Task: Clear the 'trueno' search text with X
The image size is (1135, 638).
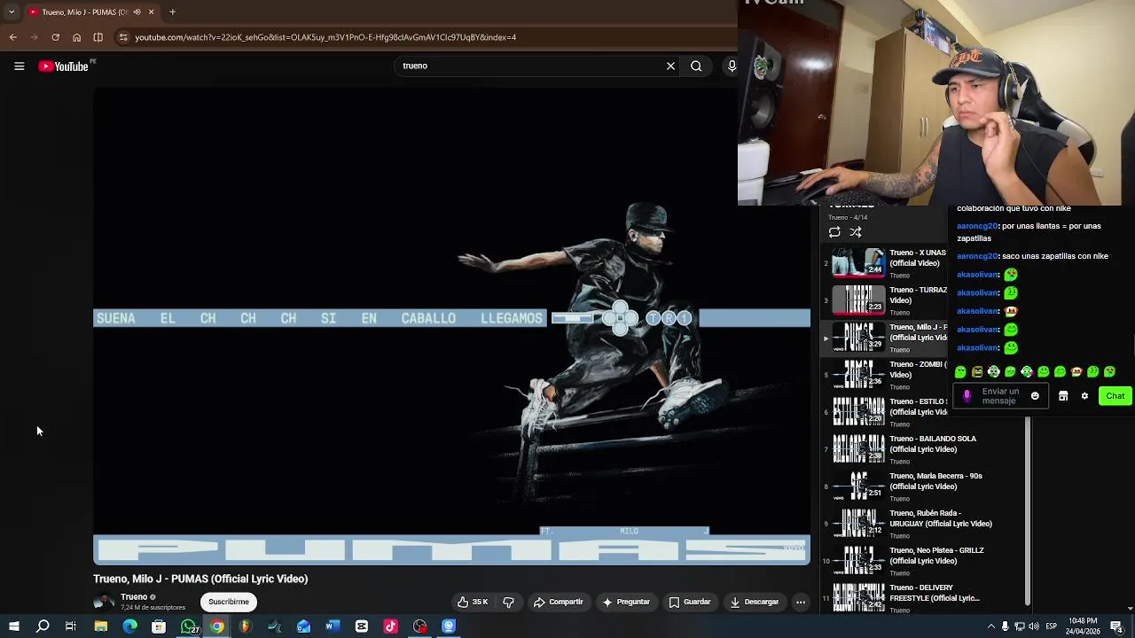Action: (670, 66)
